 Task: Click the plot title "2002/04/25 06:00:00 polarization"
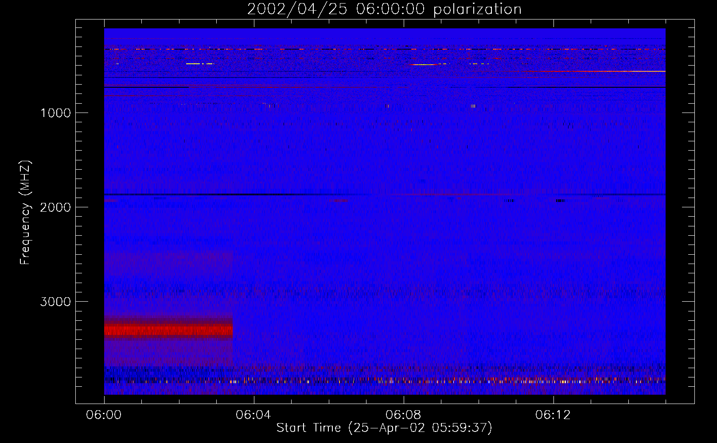[x=384, y=9]
